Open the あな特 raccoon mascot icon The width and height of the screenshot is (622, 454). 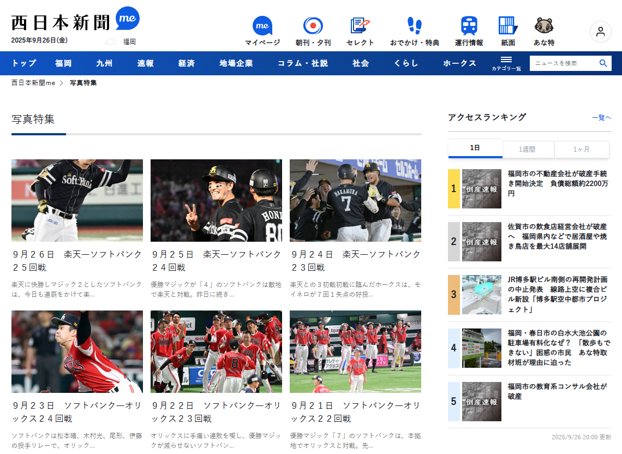tap(543, 26)
